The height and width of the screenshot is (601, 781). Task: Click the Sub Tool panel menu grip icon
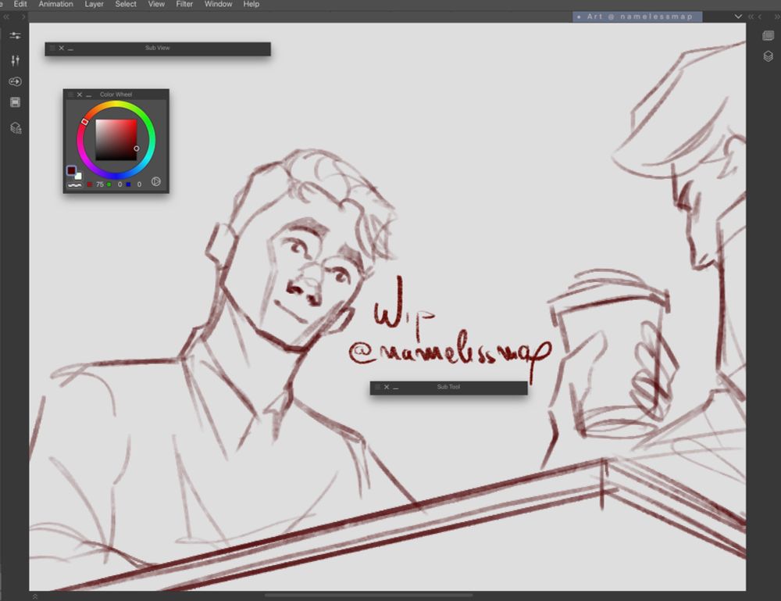(x=377, y=387)
